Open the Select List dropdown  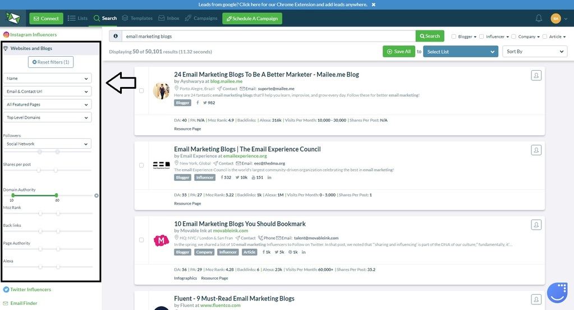460,52
